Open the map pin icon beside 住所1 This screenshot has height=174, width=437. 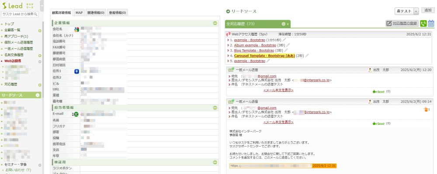(76, 72)
